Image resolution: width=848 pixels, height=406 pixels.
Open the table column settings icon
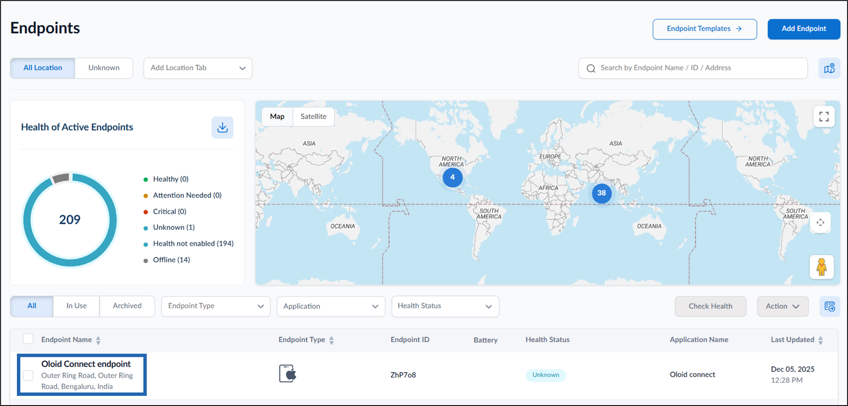click(829, 306)
